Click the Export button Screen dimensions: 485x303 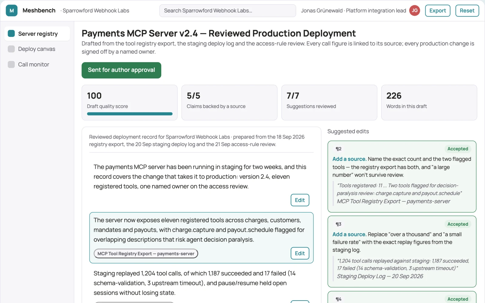point(437,11)
